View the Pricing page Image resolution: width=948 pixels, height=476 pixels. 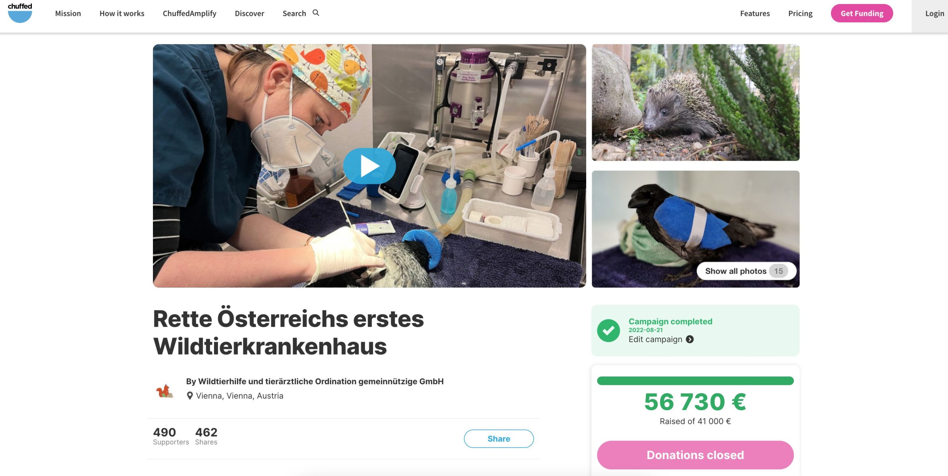coord(800,13)
